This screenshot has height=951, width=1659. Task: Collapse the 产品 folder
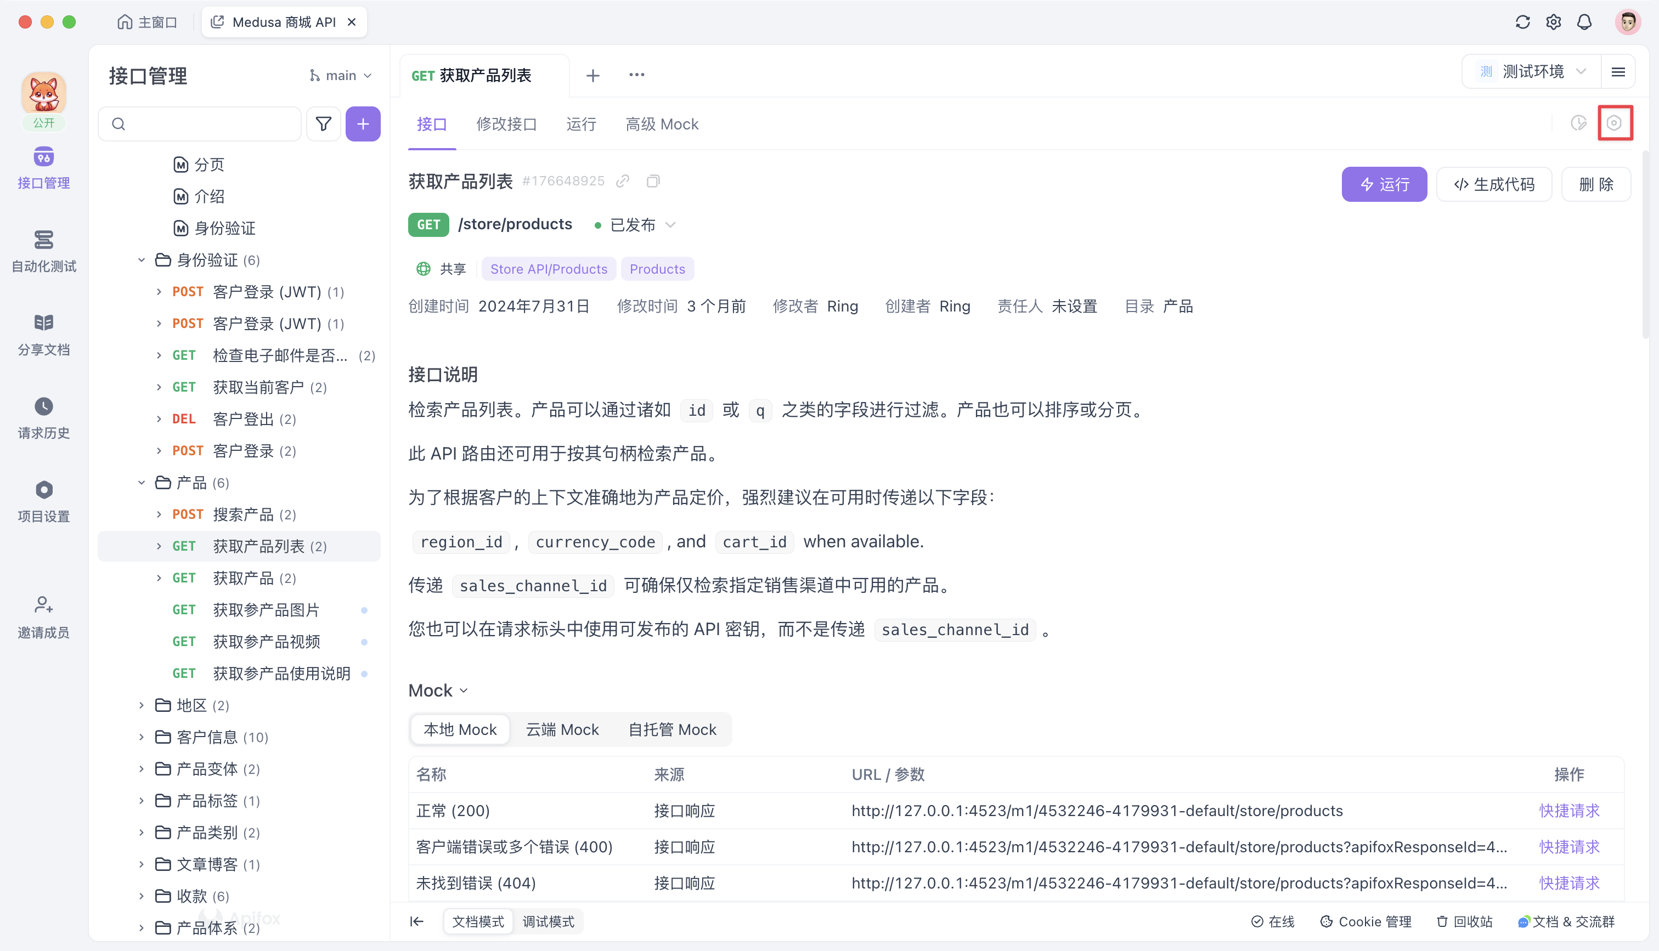pyautogui.click(x=141, y=482)
